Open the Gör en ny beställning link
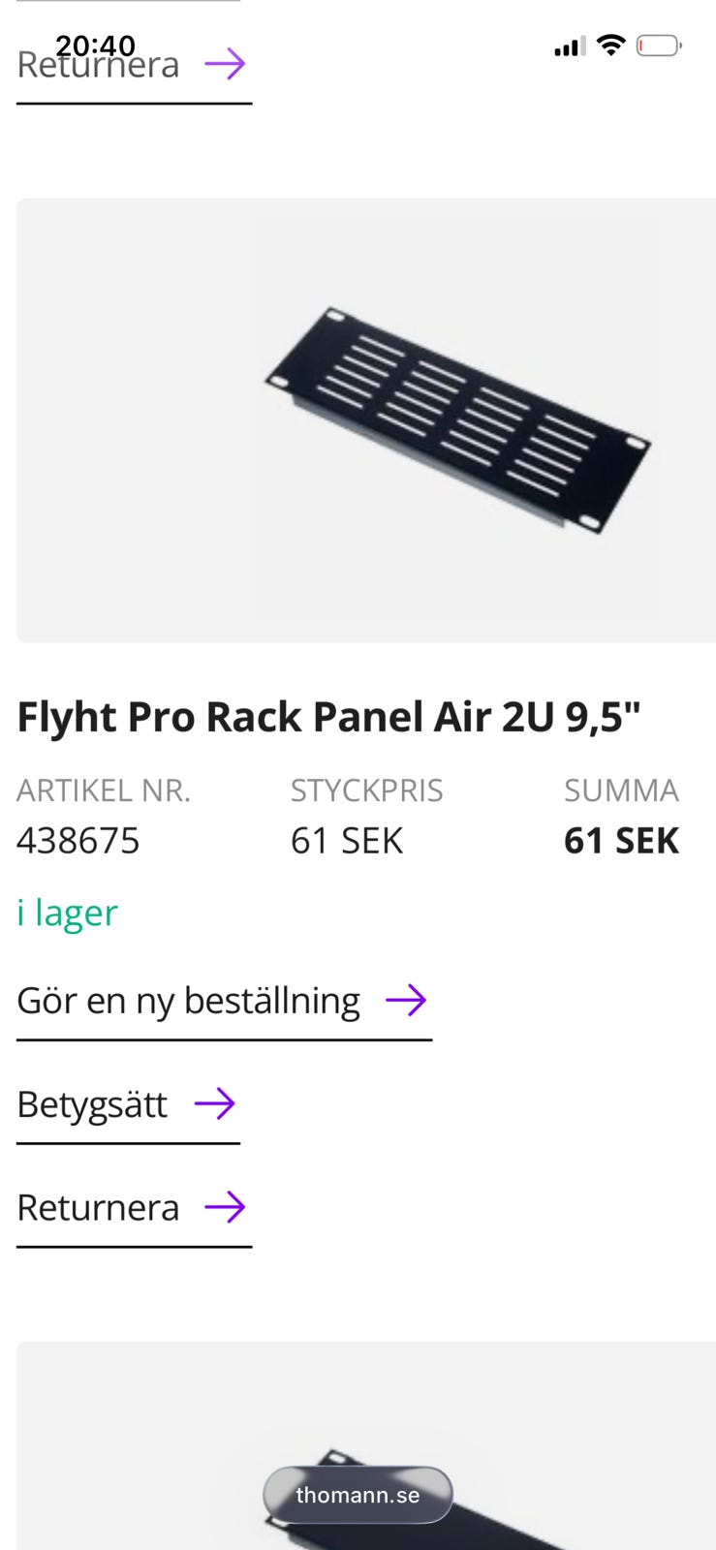716x1550 pixels. pos(189,1001)
